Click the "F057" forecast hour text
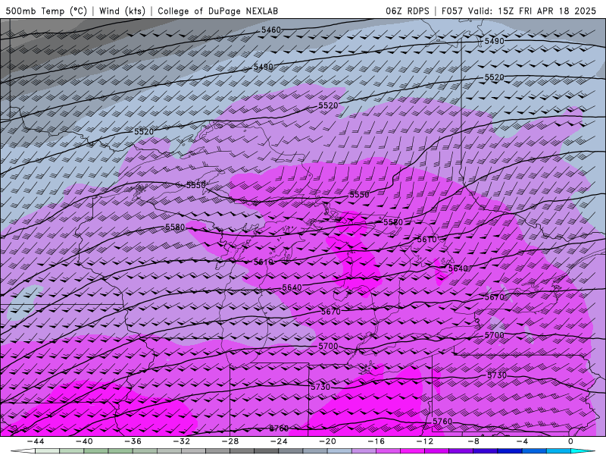 (451, 11)
